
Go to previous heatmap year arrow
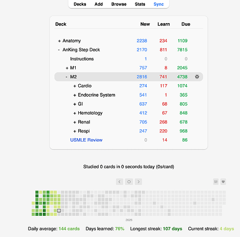(x=120, y=181)
